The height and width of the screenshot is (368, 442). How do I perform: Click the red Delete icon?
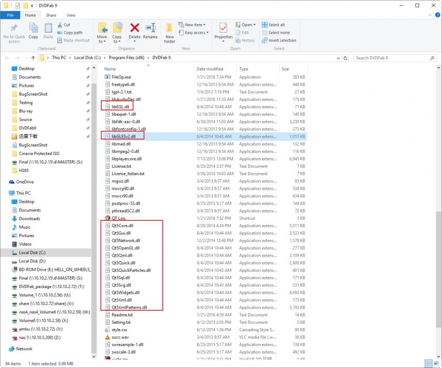tap(135, 28)
